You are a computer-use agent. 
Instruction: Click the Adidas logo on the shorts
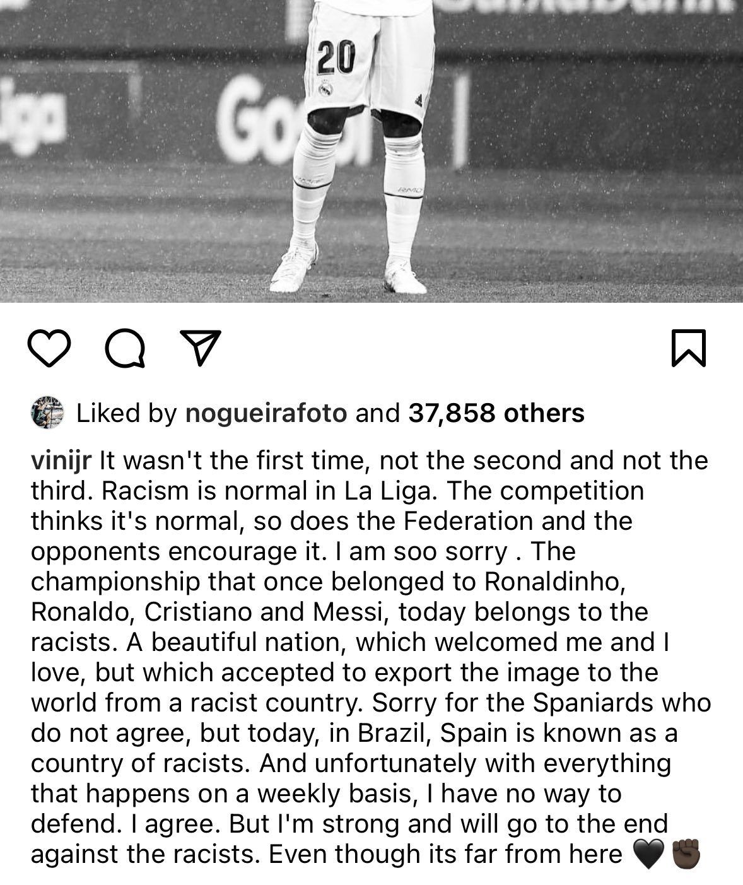[419, 99]
